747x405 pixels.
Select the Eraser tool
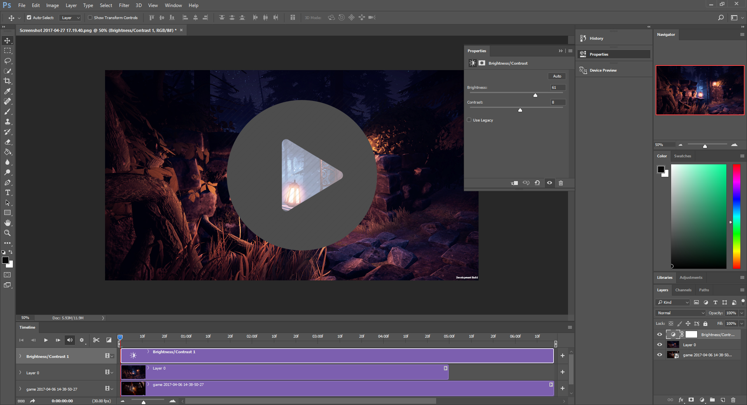[7, 142]
